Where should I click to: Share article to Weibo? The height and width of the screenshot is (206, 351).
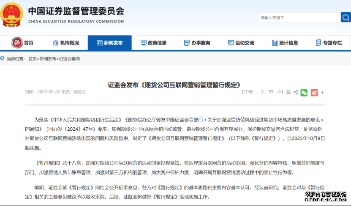(x=314, y=93)
